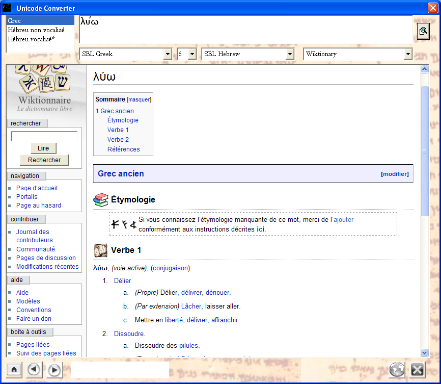Open Modifications récentes link

coord(47,267)
